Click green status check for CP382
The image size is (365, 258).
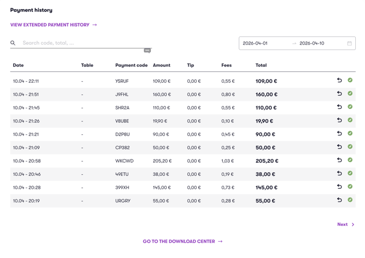[x=350, y=146]
